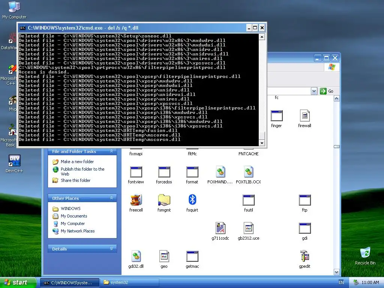
Task: Select the gb2312.uce file icon
Action: pos(249,228)
